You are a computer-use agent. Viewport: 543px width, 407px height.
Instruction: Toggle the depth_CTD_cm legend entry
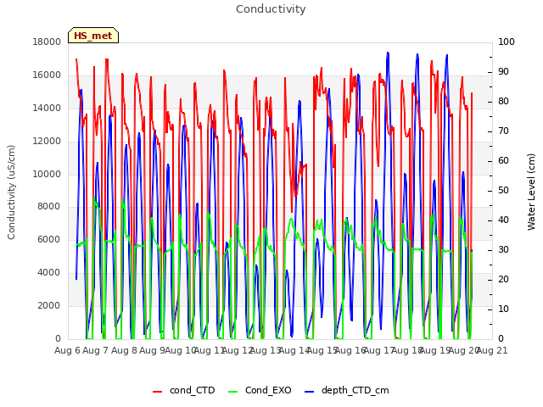click(347, 390)
